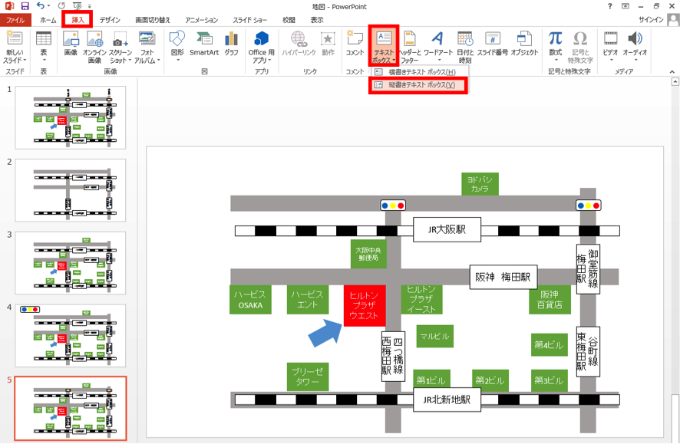This screenshot has height=444, width=680.
Task: Open the ワードアート gallery
Action: click(437, 38)
